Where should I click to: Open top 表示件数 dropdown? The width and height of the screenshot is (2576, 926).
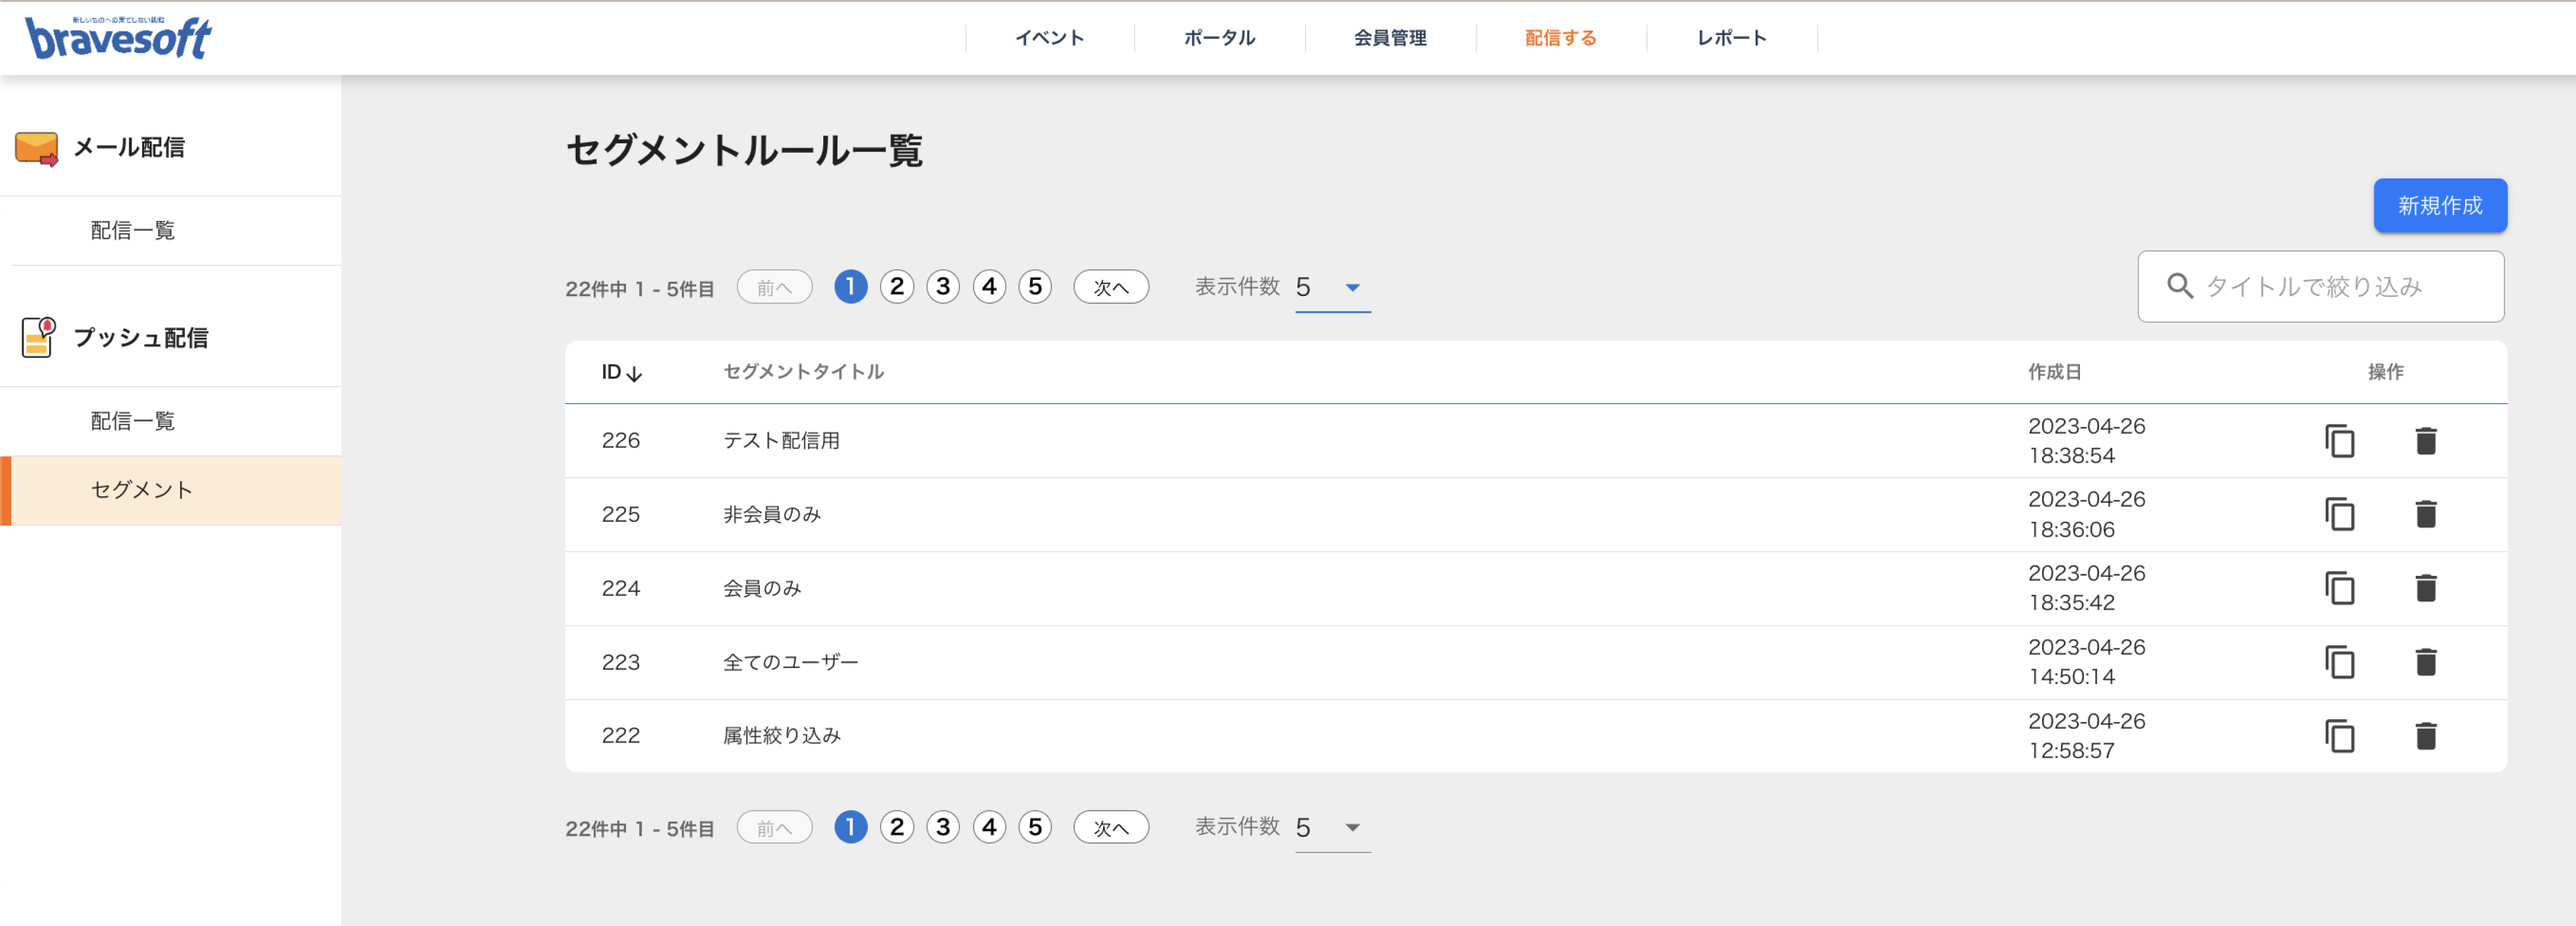pyautogui.click(x=1332, y=288)
